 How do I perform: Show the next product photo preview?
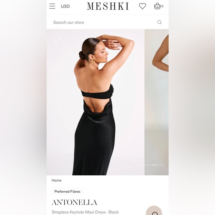156,102
